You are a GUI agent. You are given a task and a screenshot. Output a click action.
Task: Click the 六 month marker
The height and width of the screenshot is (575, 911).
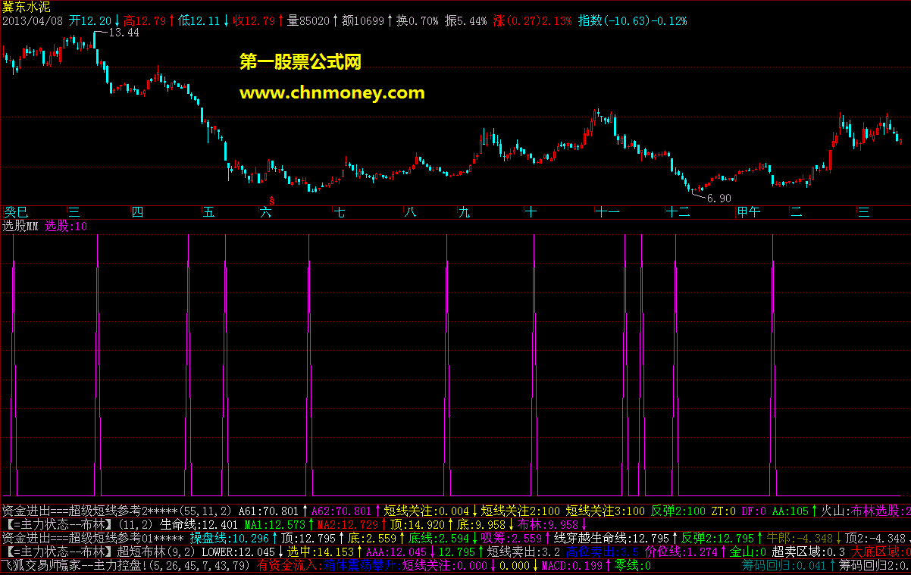click(266, 212)
